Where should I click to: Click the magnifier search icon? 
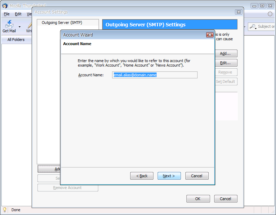pyautogui.click(x=253, y=26)
